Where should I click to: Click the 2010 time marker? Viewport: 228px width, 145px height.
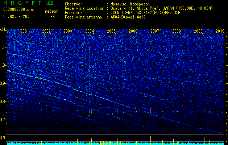220,31
